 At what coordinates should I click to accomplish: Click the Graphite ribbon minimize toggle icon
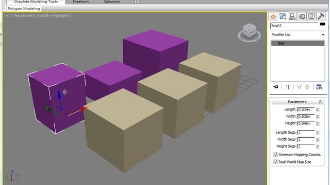click(137, 2)
